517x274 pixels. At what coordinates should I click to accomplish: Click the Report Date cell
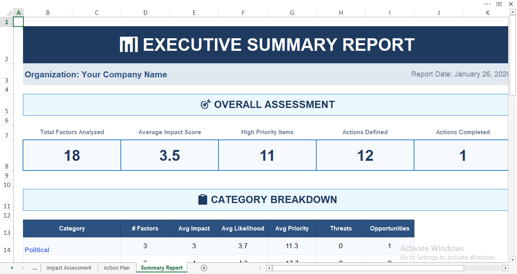tap(460, 74)
